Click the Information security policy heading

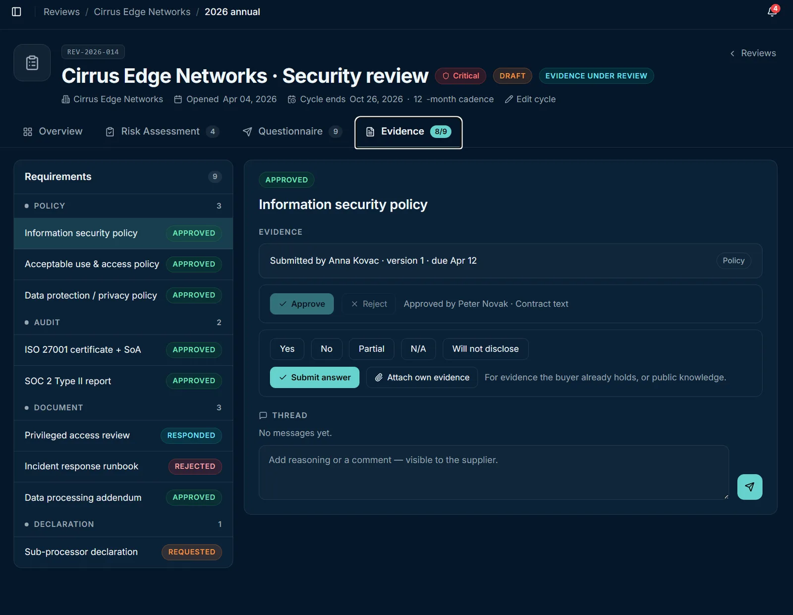tap(343, 205)
